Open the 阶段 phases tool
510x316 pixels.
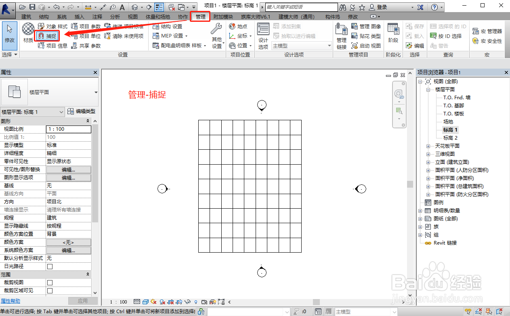tap(393, 33)
